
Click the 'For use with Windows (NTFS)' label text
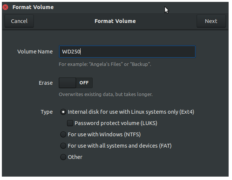pyautogui.click(x=104, y=134)
